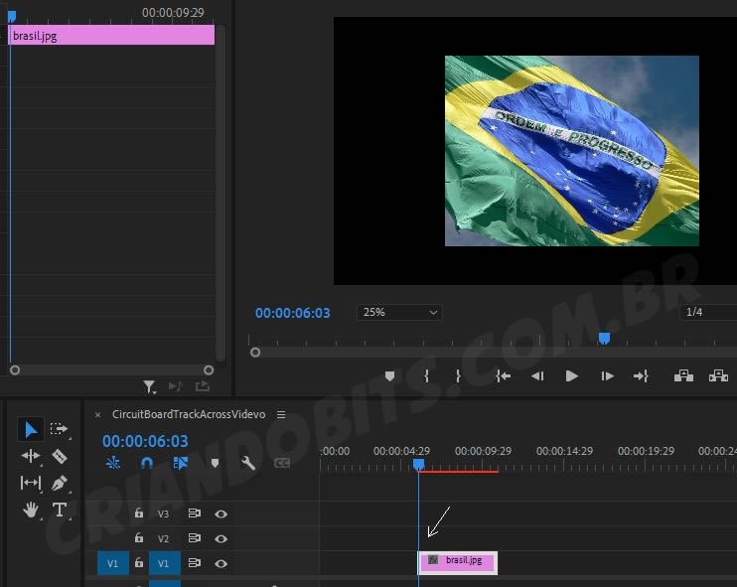Image resolution: width=737 pixels, height=587 pixels.
Task: Go to In point in Program Monitor
Action: point(503,376)
